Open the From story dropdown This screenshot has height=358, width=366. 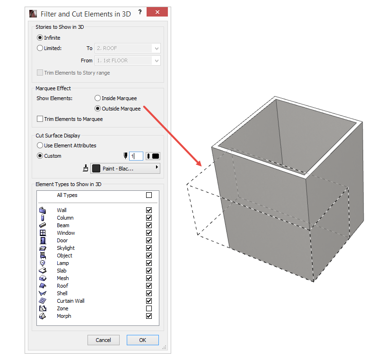tap(128, 60)
